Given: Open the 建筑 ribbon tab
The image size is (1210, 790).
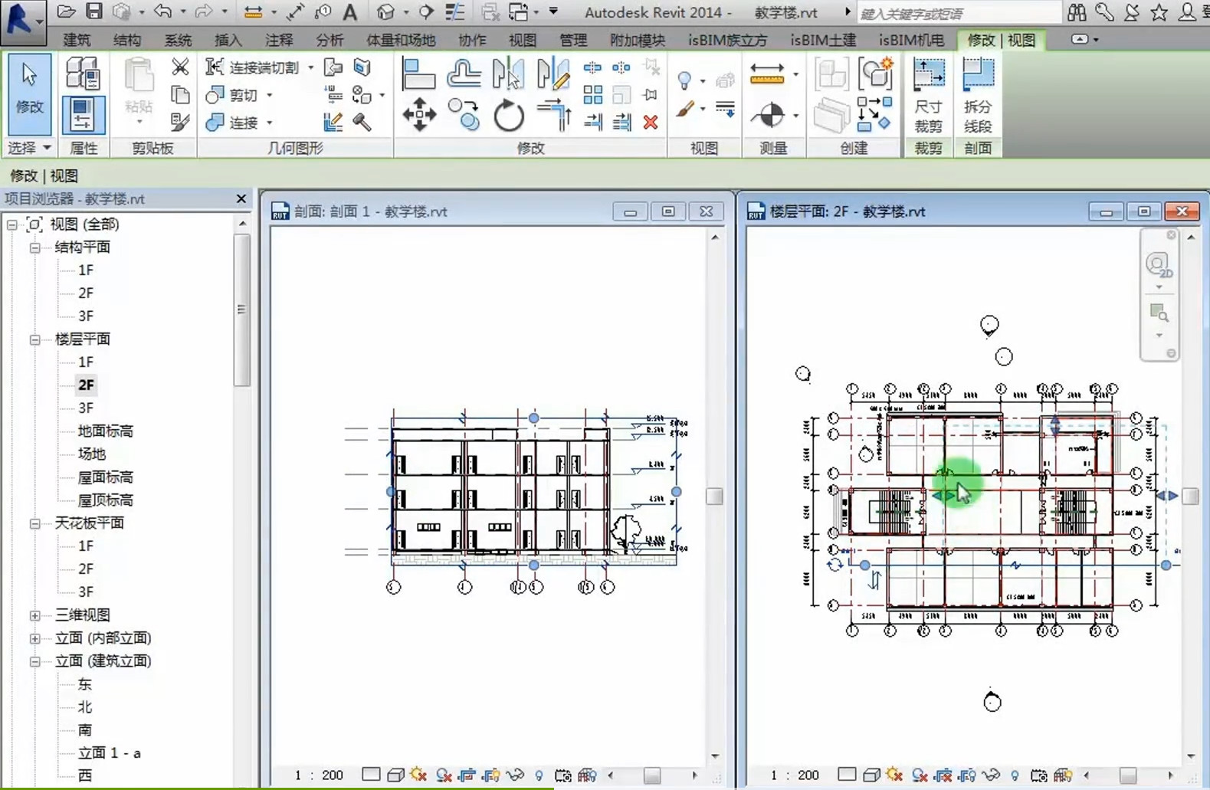Looking at the screenshot, I should (77, 40).
